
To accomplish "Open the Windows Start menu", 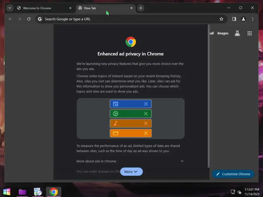I will 7,192.
